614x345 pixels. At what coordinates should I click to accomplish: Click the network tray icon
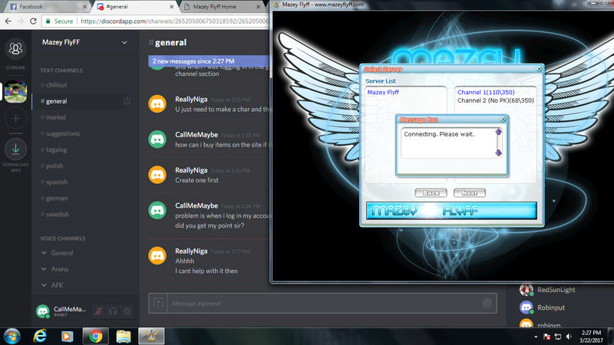[x=558, y=337]
